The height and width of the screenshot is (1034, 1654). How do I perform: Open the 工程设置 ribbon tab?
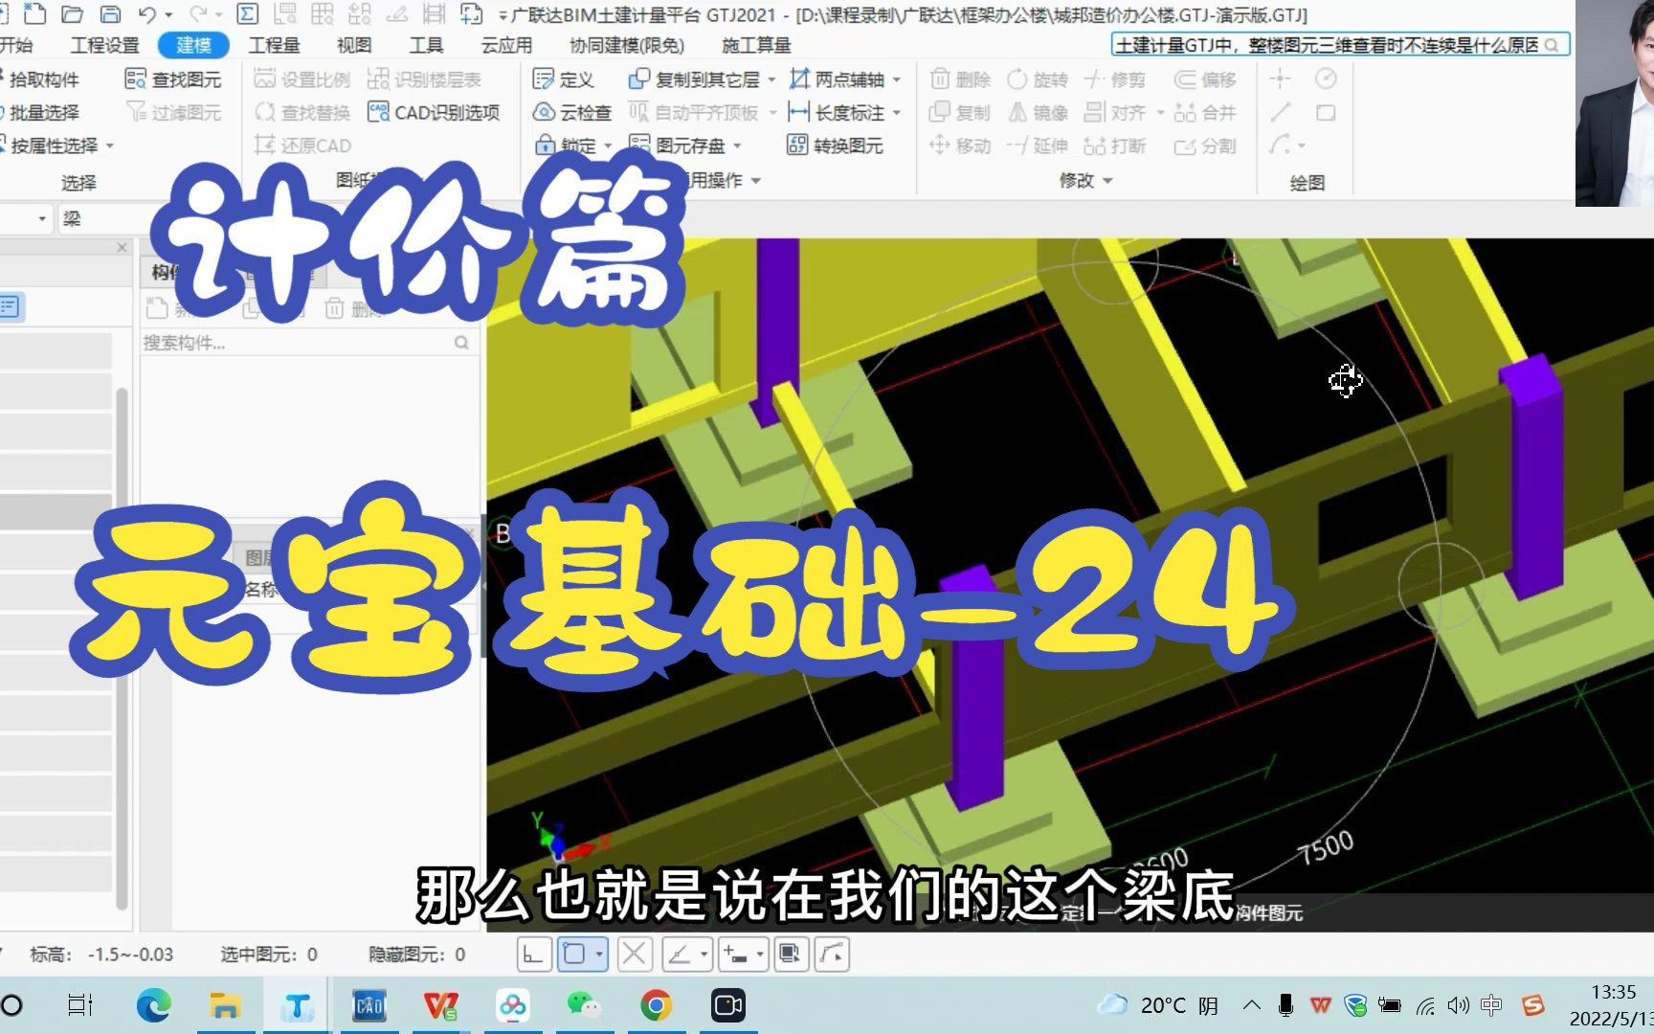coord(105,45)
